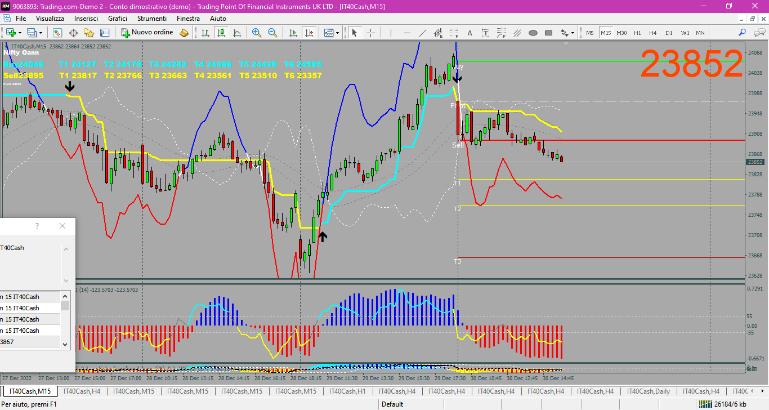Select the Fibonacci retracement tool

click(x=454, y=33)
